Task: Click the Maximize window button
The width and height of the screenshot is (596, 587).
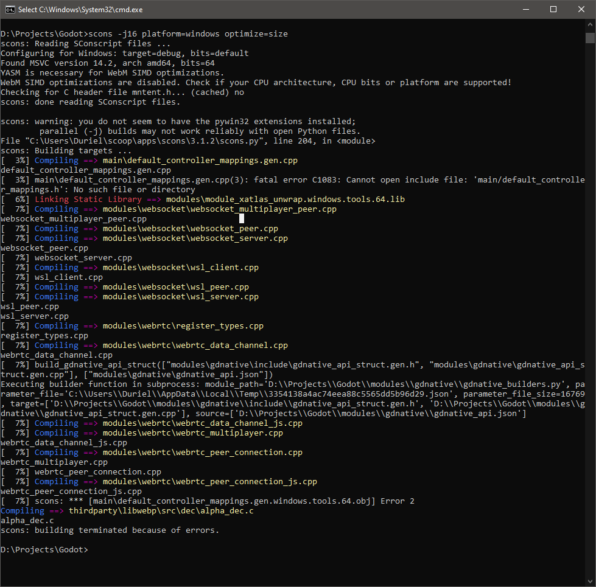Action: (553, 9)
